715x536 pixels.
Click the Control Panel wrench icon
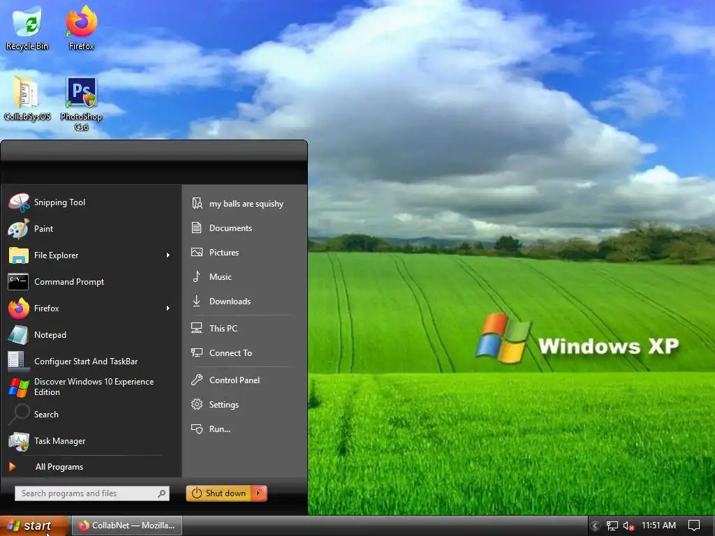pos(196,380)
